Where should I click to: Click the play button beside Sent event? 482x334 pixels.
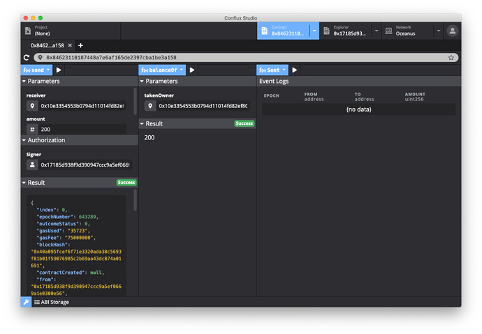295,70
